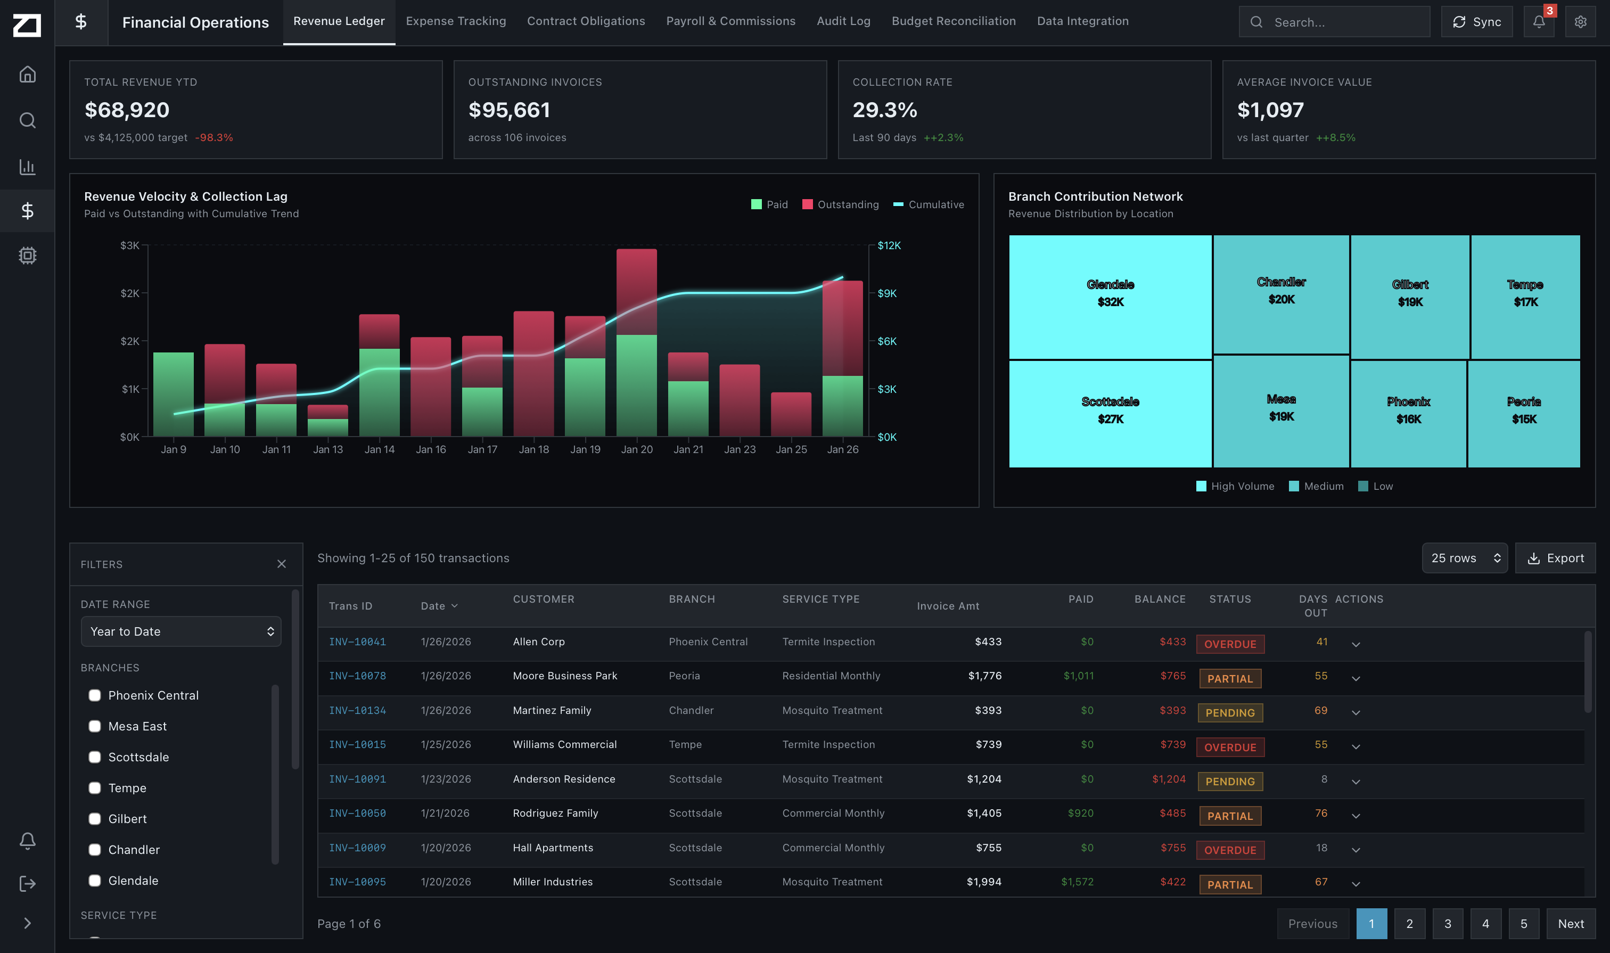Viewport: 1610px width, 953px height.
Task: Open the Debug icon in the left sidebar
Action: click(28, 256)
